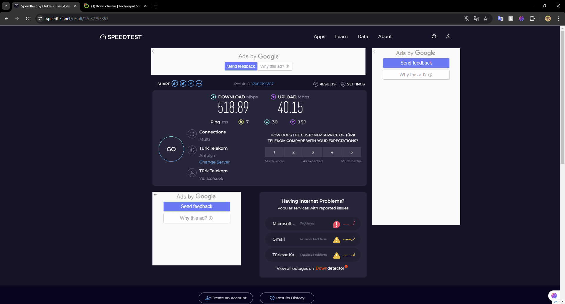The height and width of the screenshot is (304, 565).
Task: Send feedback on the bottom-left ad
Action: pos(197,206)
